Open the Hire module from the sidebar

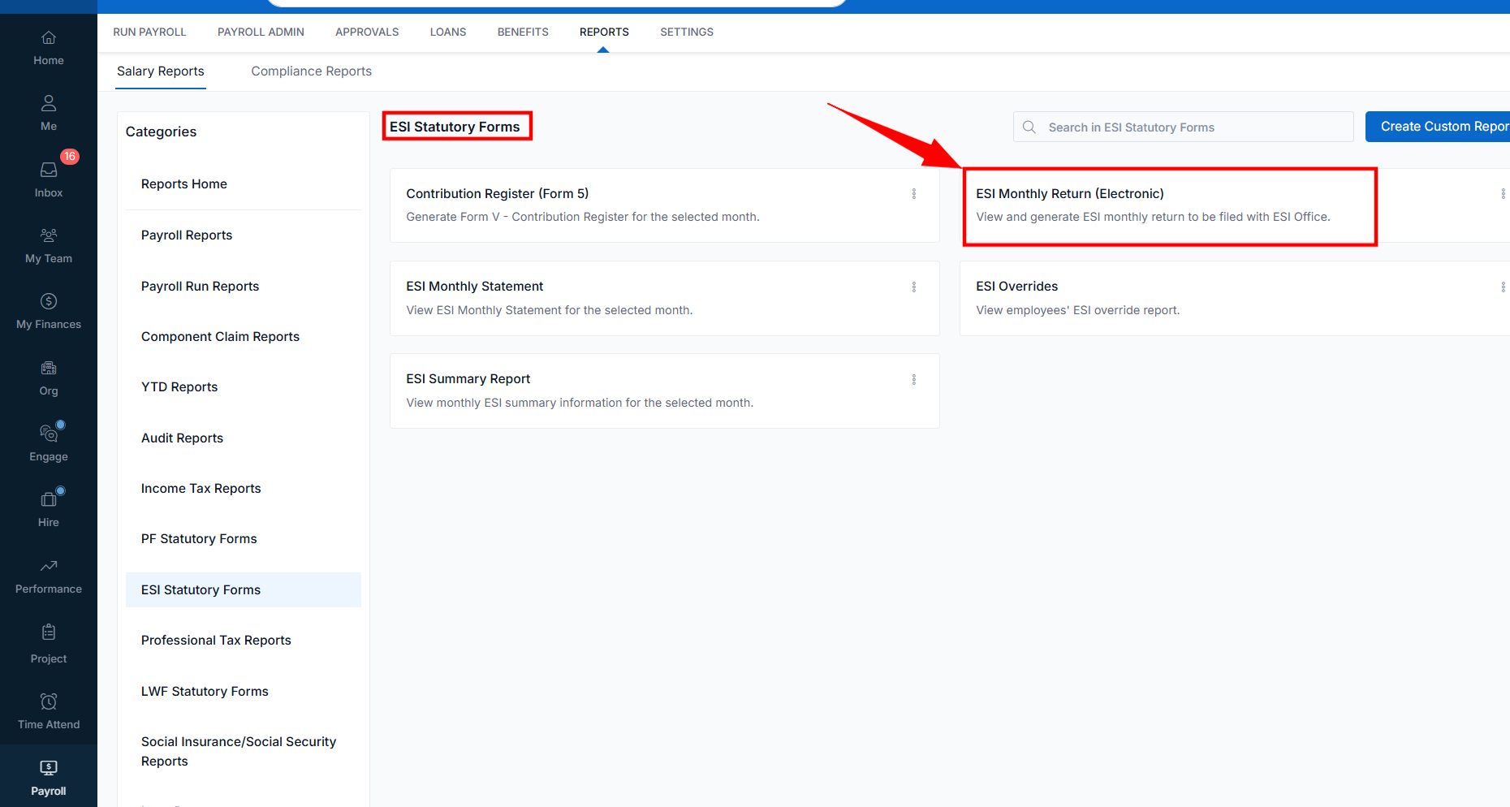48,506
